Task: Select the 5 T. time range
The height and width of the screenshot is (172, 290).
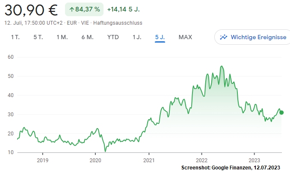Action: pos(38,37)
